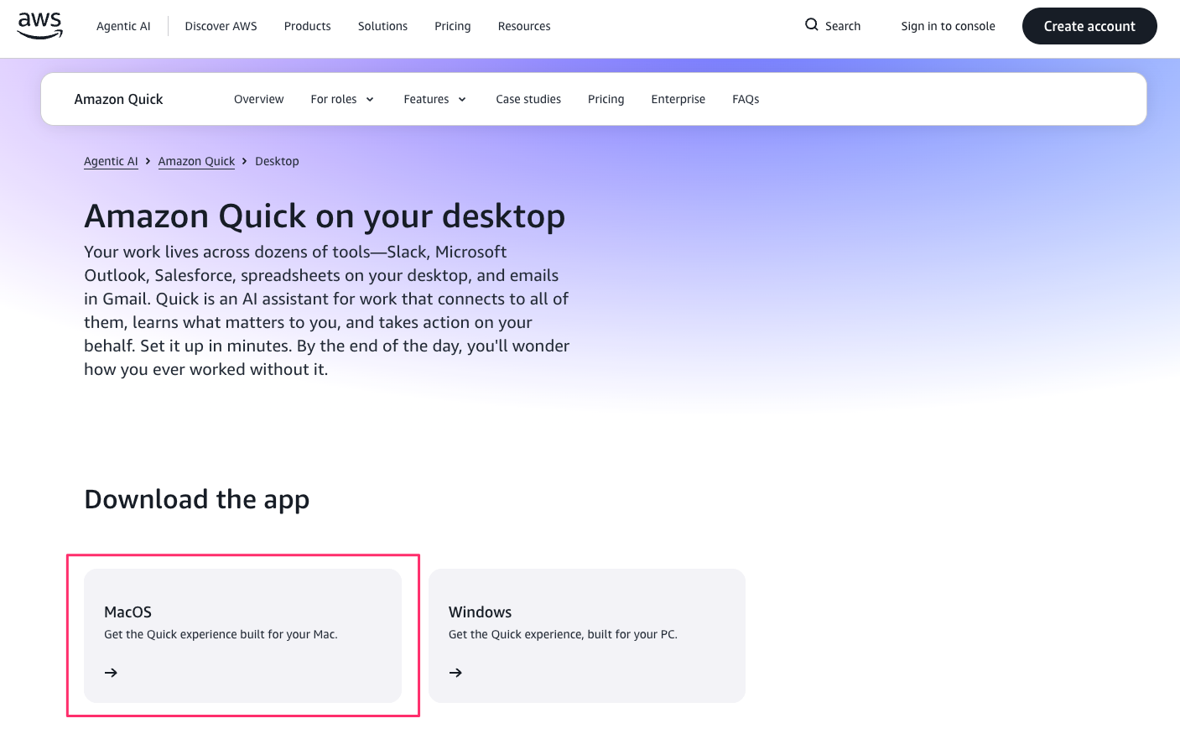
Task: Click the Create account button
Action: point(1089,26)
